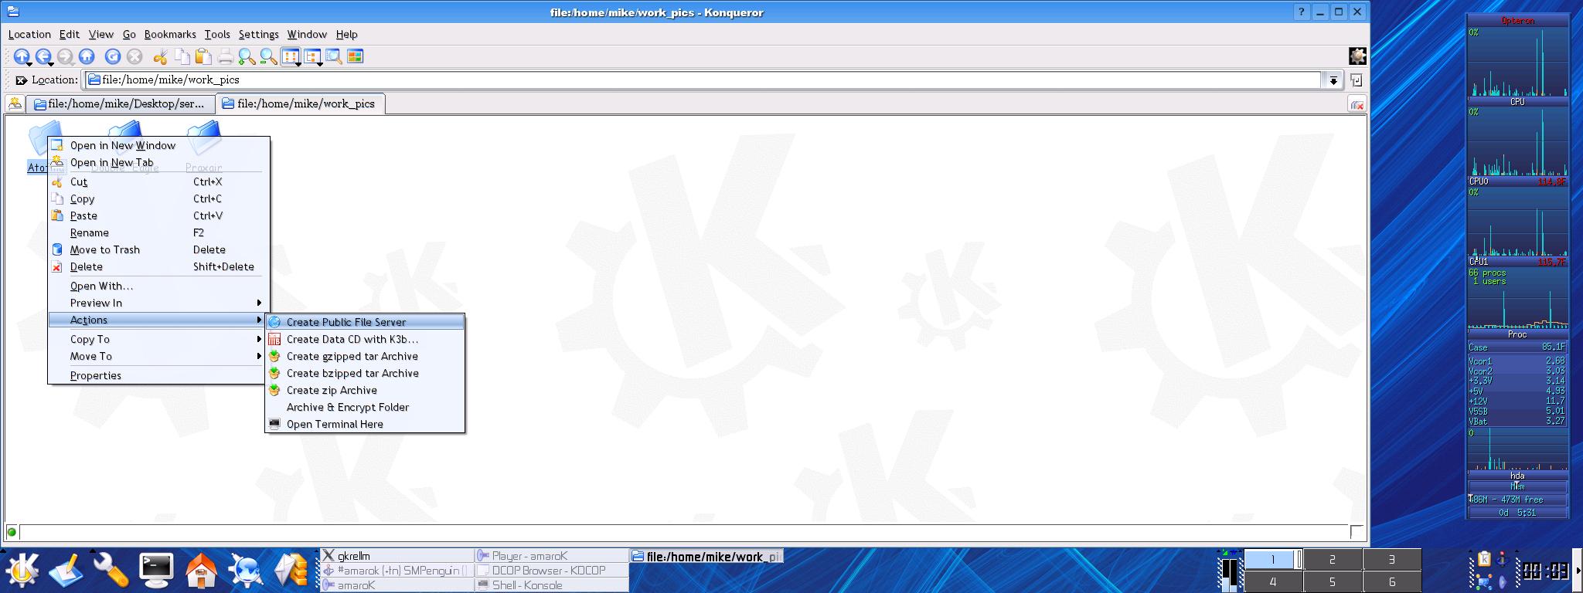Screen dimensions: 1583x593
Task: Click the Find File magnifier icon
Action: tap(334, 56)
